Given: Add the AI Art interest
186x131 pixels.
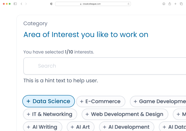Looking at the screenshot, I should click(x=81, y=127).
